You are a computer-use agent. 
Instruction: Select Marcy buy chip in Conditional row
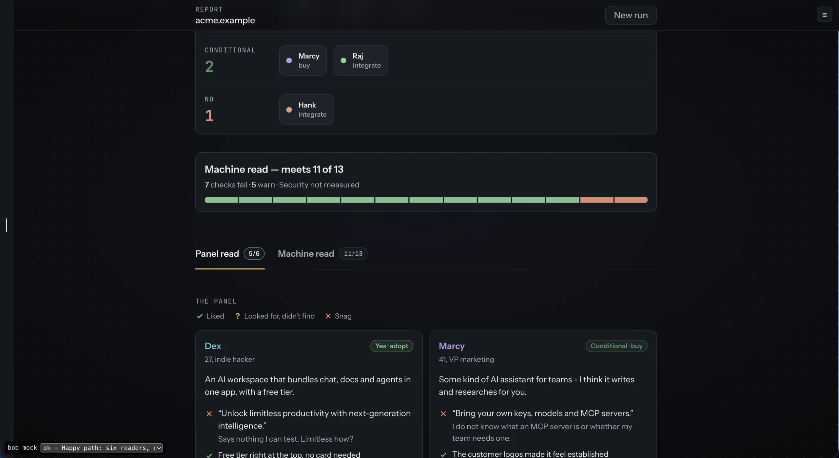coord(303,61)
